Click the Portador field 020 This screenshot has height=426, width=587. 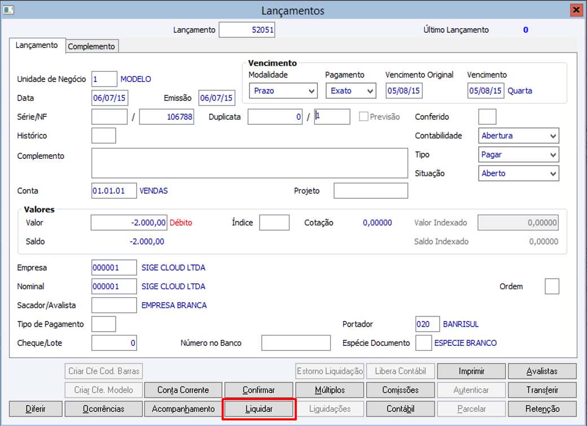427,324
